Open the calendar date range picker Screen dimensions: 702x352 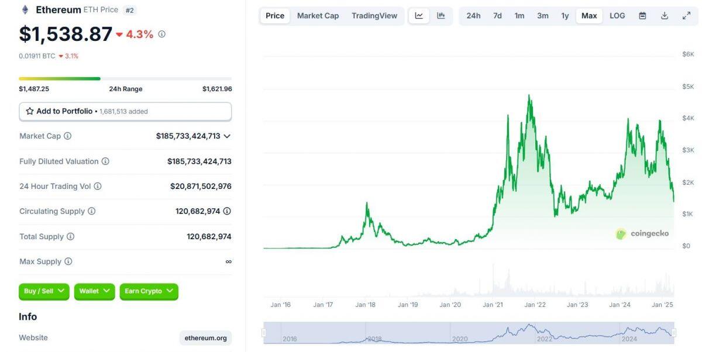pos(642,16)
